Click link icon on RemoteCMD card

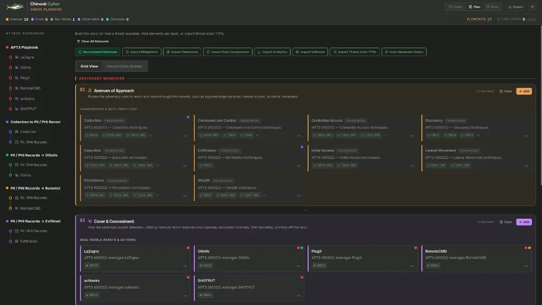tap(526, 266)
